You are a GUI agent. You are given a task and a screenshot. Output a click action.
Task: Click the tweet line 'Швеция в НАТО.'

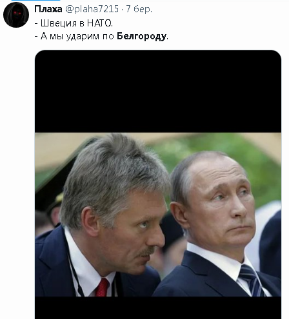74,23
